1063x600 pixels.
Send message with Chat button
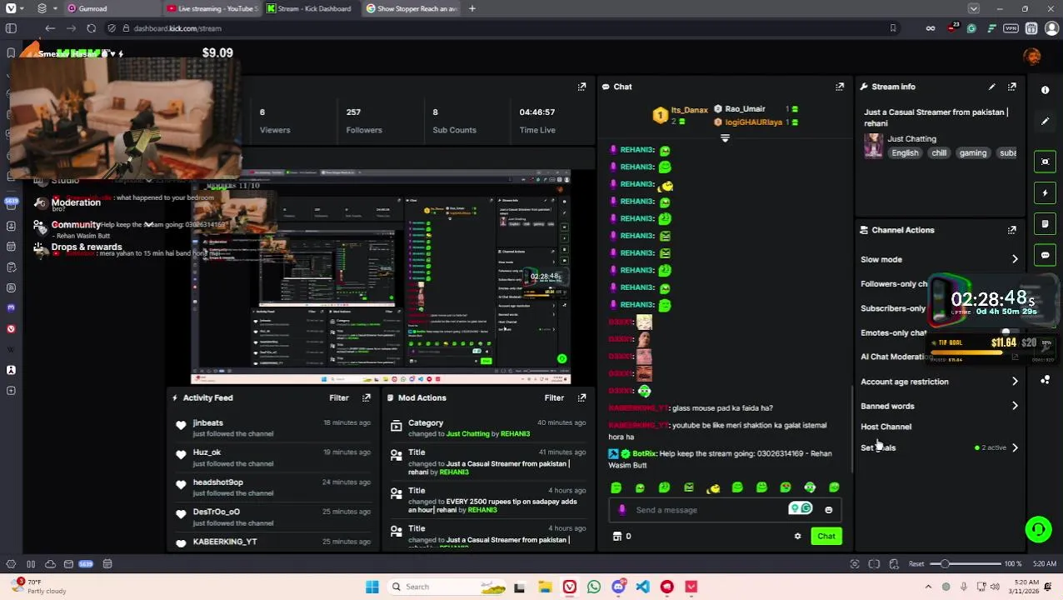click(826, 537)
